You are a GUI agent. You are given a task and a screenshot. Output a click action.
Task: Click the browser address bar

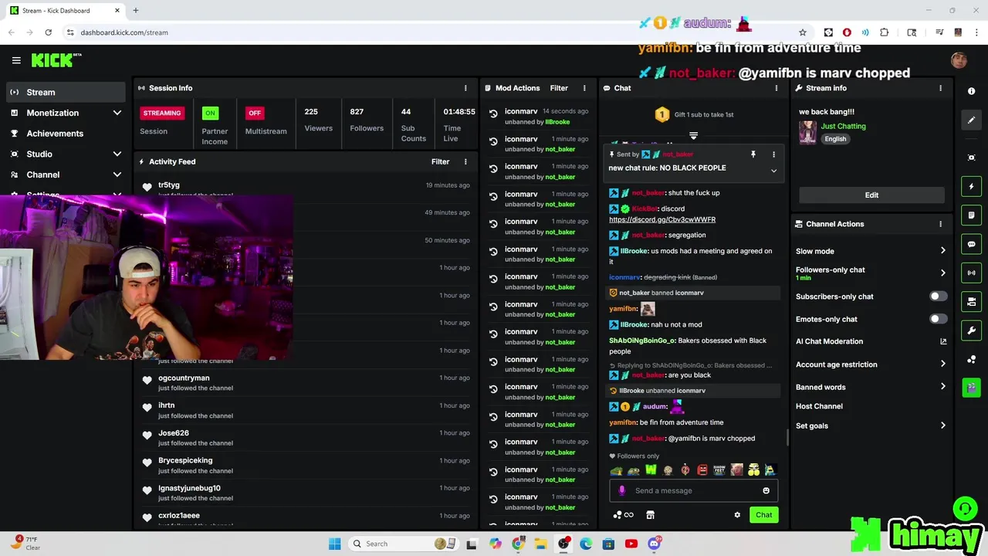tap(432, 32)
